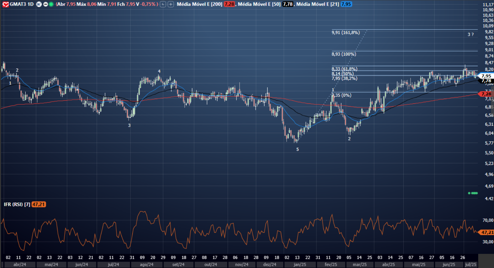Click the 7,95 current price tag on axis
Screen dimensions: 494x268
pos(486,76)
